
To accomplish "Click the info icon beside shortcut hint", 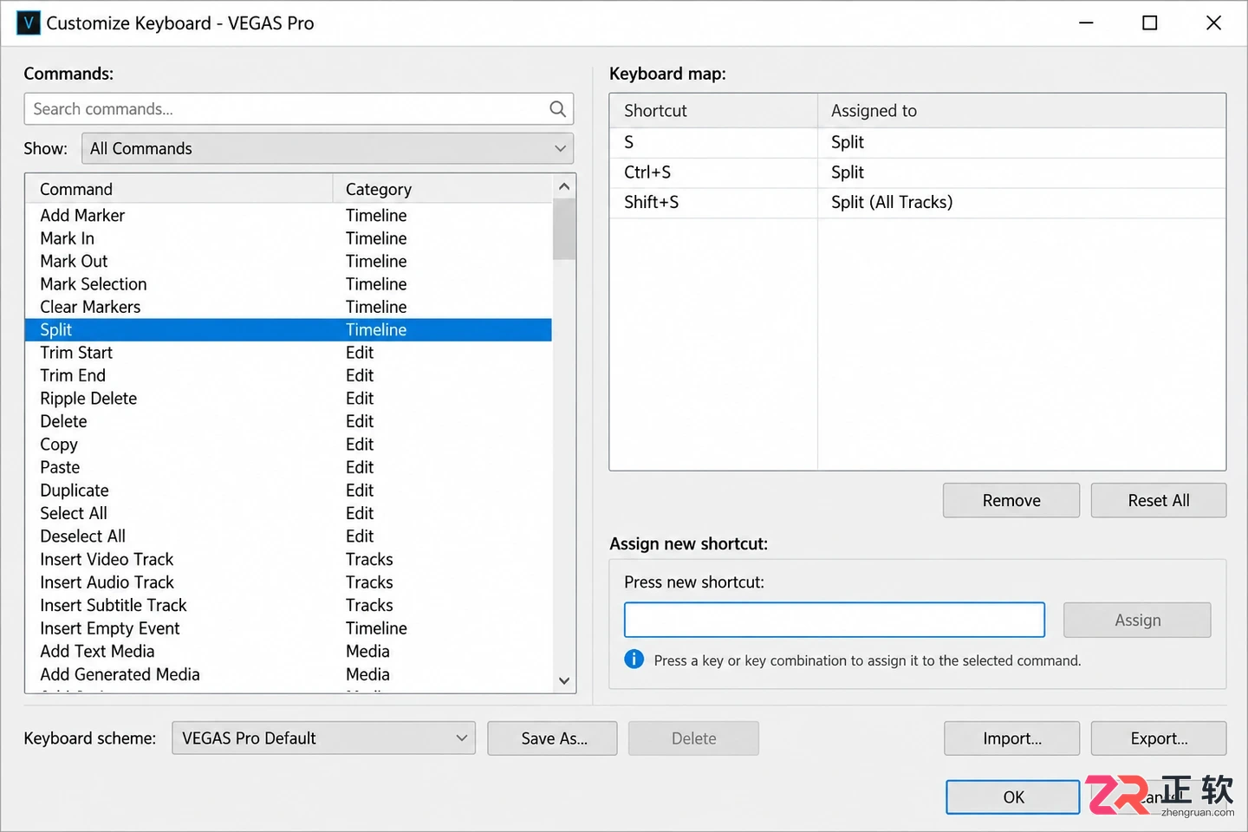I will coord(634,660).
